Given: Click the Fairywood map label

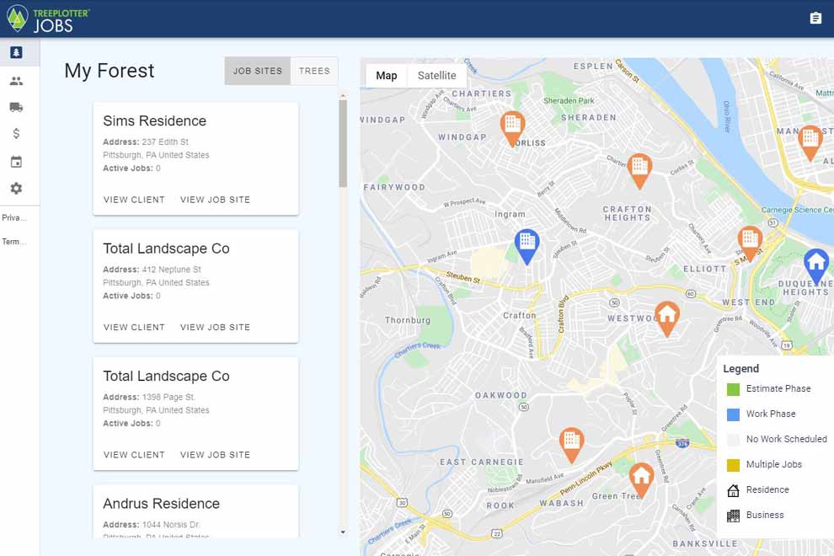Looking at the screenshot, I should tap(394, 187).
